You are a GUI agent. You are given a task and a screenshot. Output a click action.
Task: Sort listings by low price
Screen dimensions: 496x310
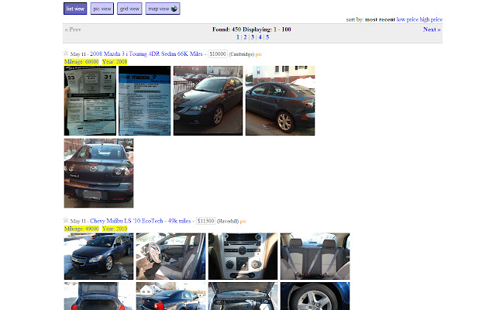[408, 19]
